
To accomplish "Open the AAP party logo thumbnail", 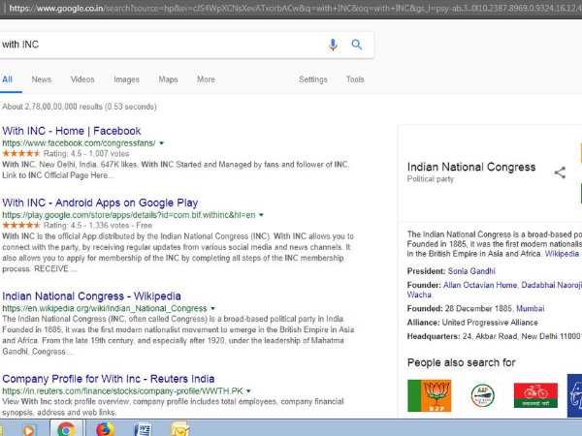I will pyautogui.click(x=482, y=395).
